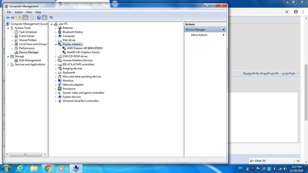Open the File menu

(x=9, y=12)
